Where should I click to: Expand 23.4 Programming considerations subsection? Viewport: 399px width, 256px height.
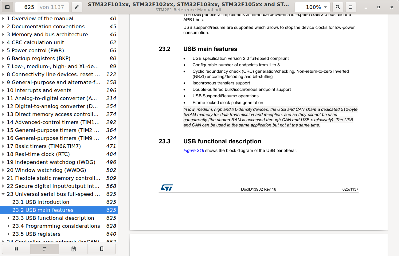click(x=9, y=226)
